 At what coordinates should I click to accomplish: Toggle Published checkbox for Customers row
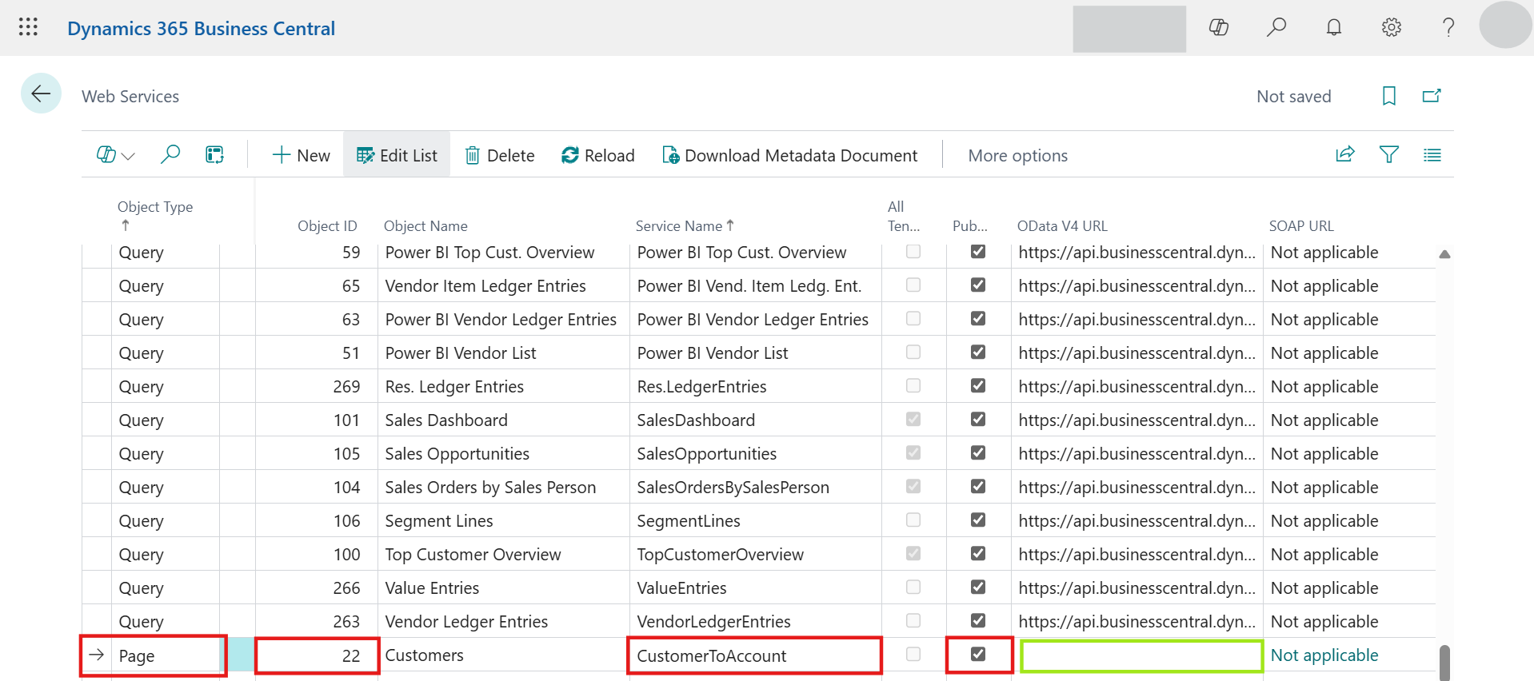(x=977, y=655)
